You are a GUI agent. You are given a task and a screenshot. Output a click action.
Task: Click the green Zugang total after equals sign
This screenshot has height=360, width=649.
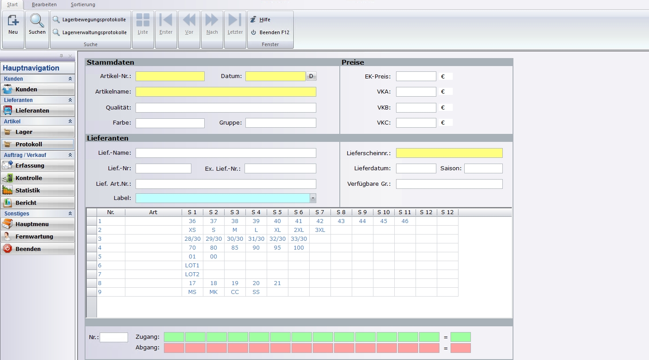coord(461,337)
